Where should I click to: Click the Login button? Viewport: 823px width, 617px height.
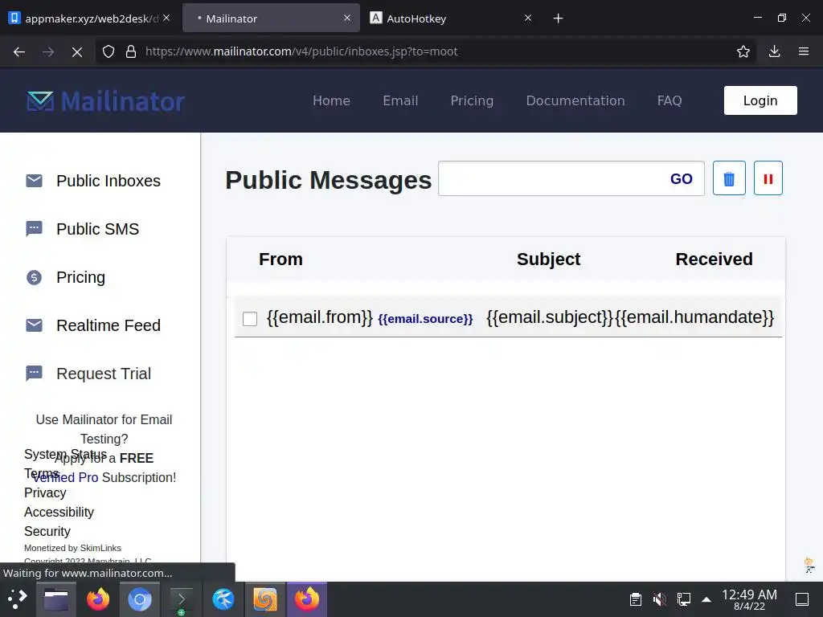[760, 100]
